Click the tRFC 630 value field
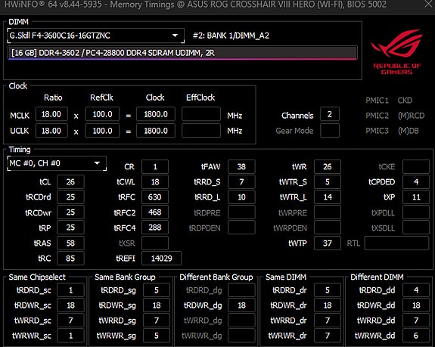 155,197
